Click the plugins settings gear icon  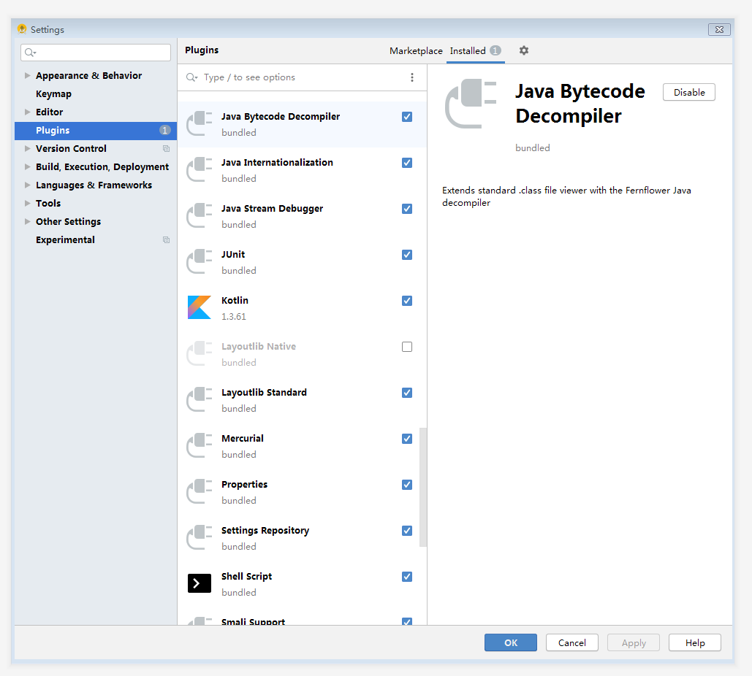[x=524, y=50]
